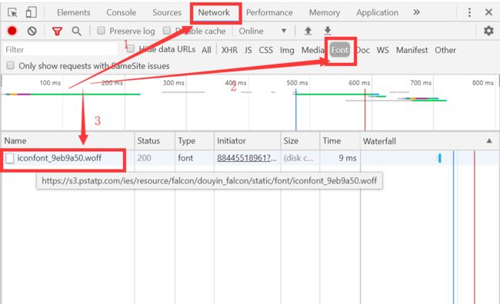Click the (disk c... size cell
The width and height of the screenshot is (500, 304).
(298, 158)
